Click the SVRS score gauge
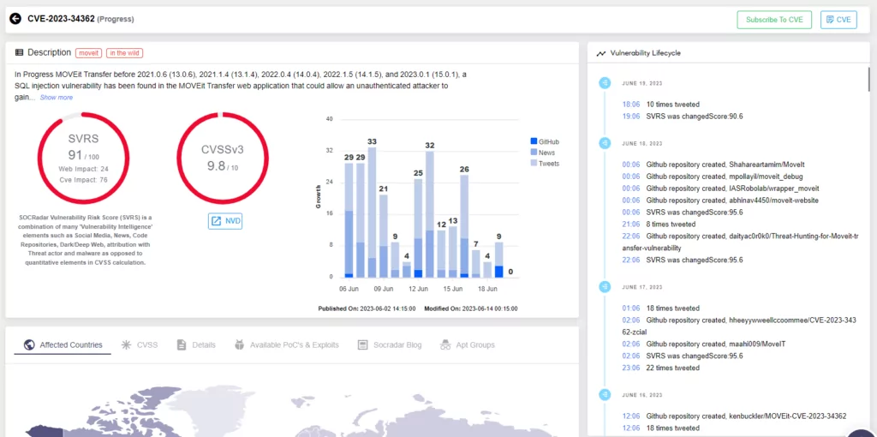Image resolution: width=877 pixels, height=437 pixels. point(83,158)
